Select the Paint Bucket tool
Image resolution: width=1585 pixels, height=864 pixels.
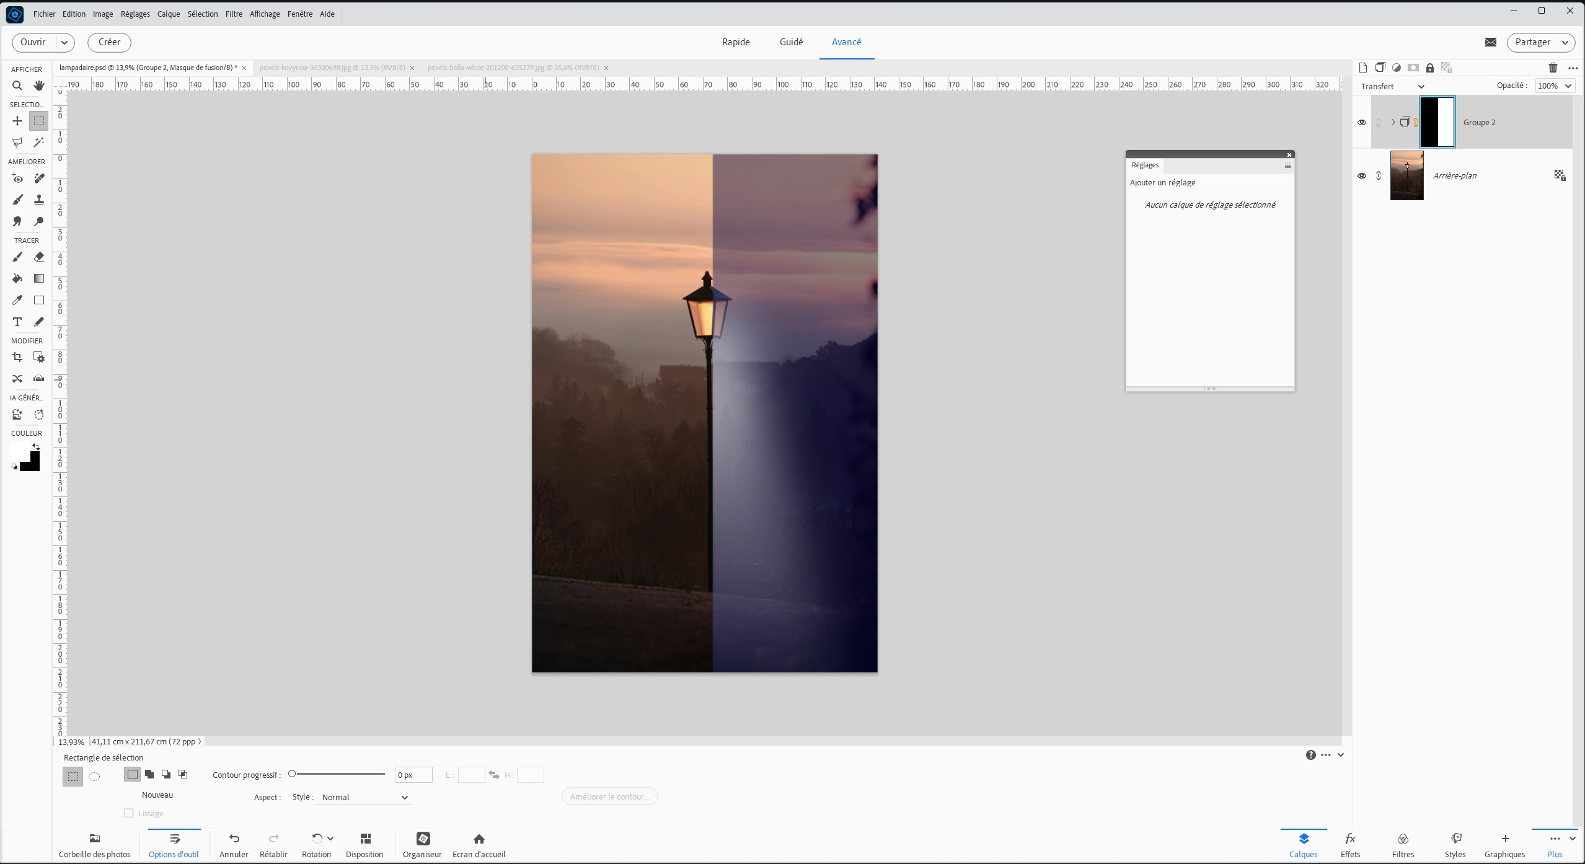(x=17, y=278)
